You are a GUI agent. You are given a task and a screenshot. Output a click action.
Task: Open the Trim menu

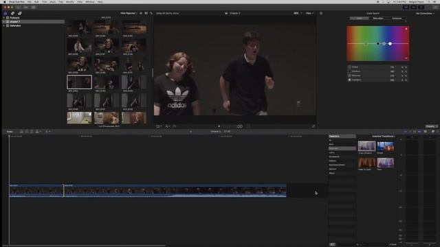tap(44, 1)
